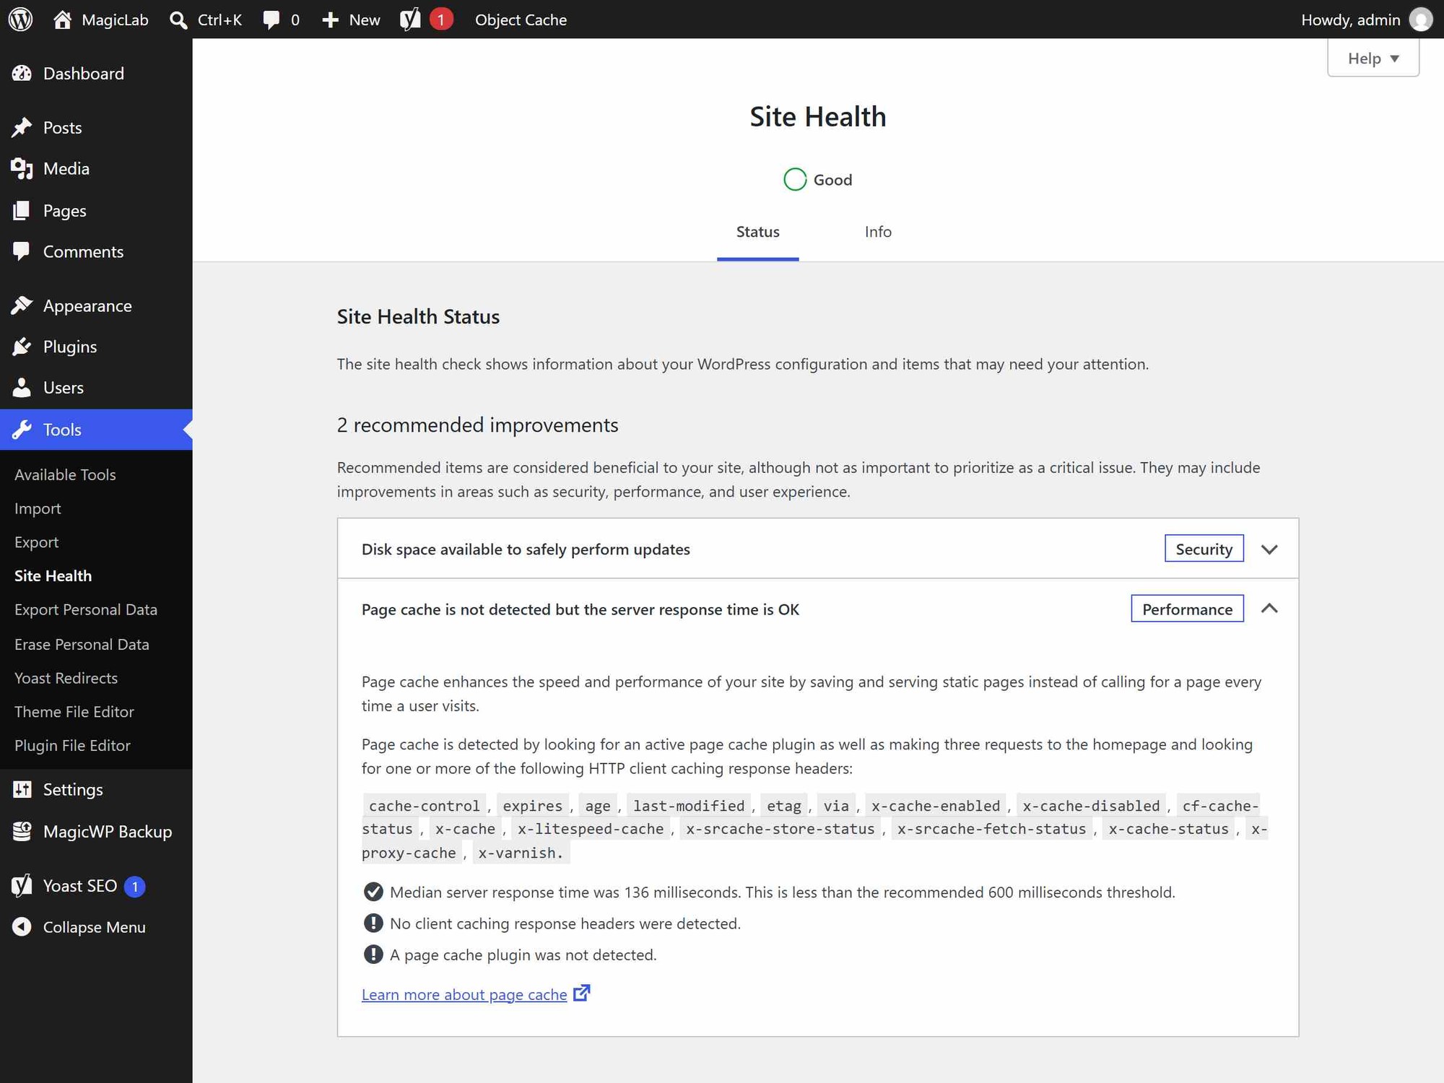Image resolution: width=1444 pixels, height=1083 pixels.
Task: Open Available Tools submenu item
Action: tap(65, 475)
